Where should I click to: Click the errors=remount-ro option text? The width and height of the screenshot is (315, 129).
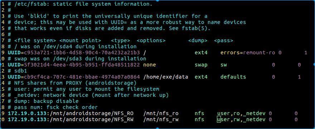pyautogui.click(x=248, y=53)
